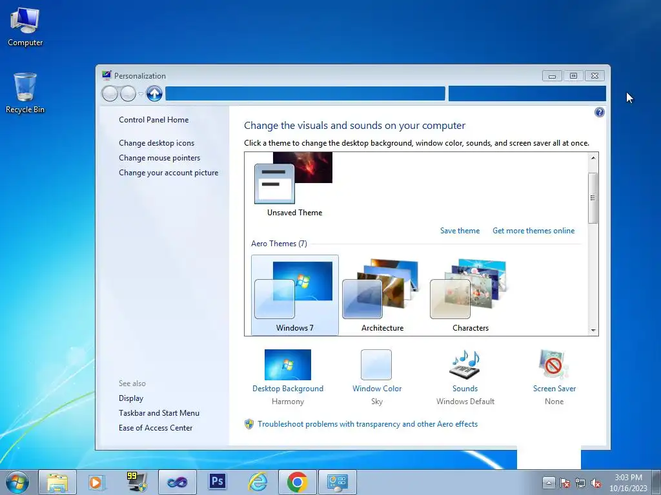
Task: Open the Action Center flag icon
Action: coord(565,483)
